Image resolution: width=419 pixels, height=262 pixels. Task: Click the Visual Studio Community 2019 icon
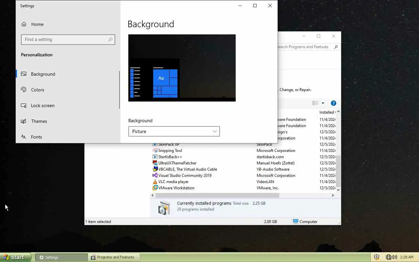tap(155, 176)
